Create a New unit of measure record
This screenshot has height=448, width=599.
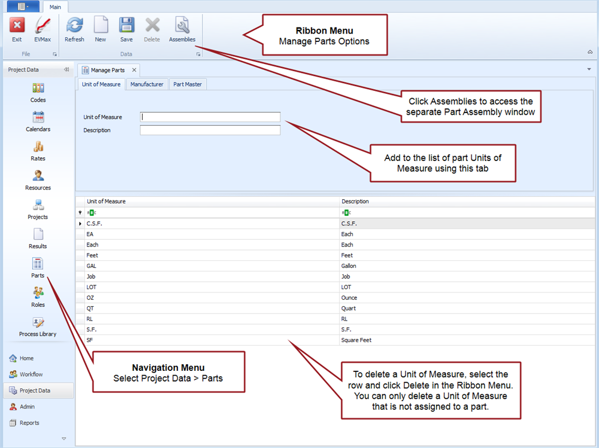(100, 29)
